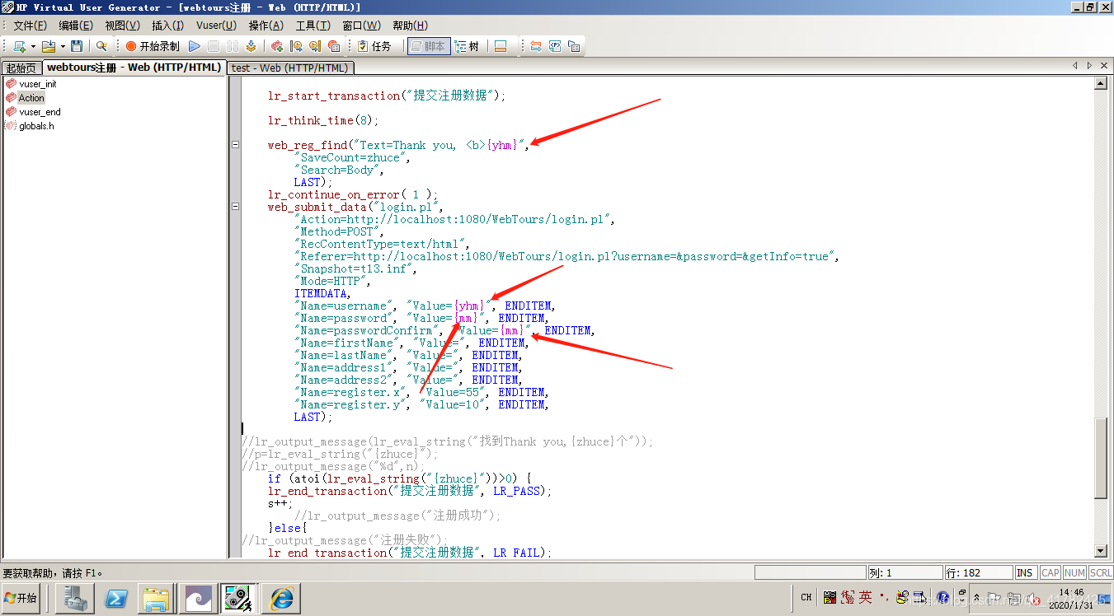Switch to 脚本 script view

(428, 46)
